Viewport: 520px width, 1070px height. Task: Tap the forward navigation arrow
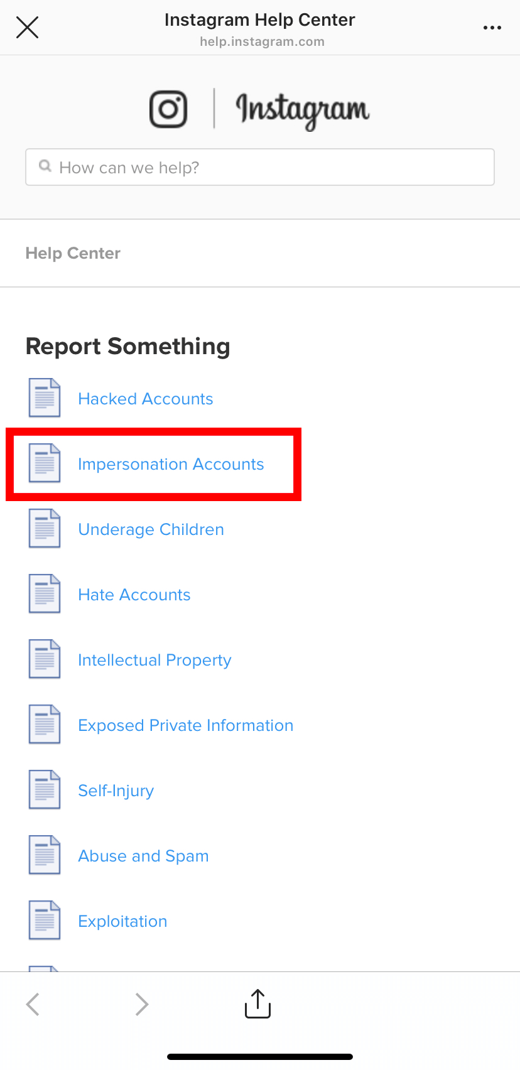[x=141, y=1003]
